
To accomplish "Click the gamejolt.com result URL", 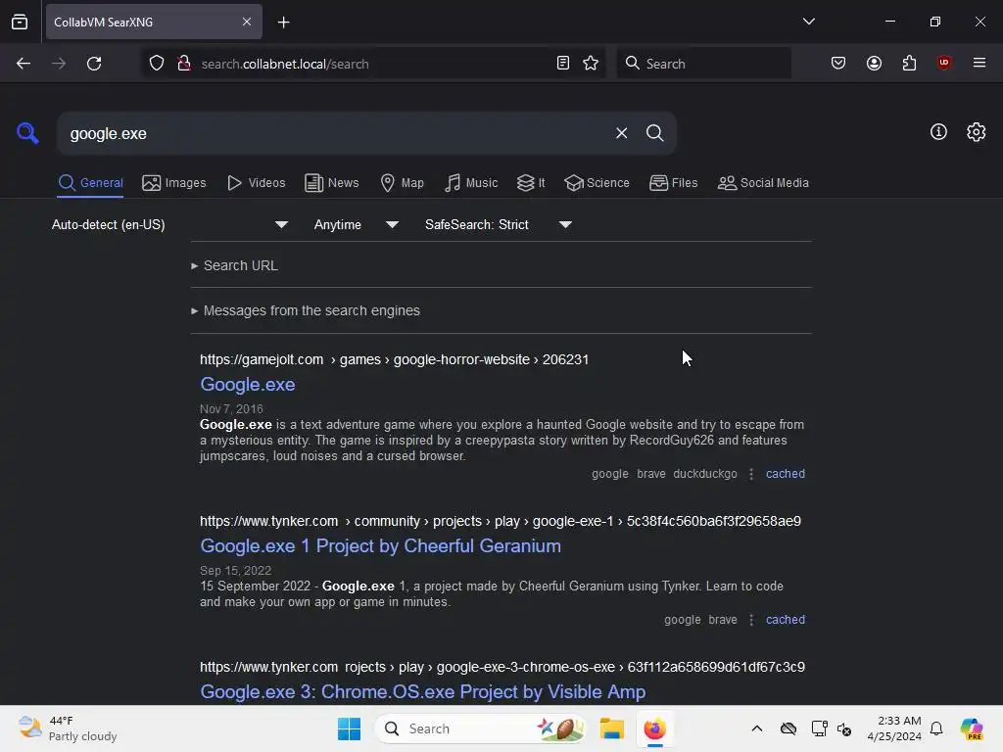I will point(394,359).
